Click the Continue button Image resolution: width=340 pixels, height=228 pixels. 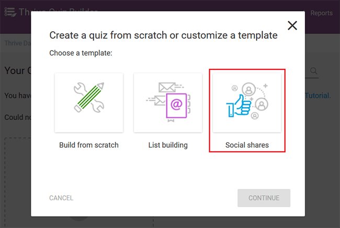(x=264, y=198)
